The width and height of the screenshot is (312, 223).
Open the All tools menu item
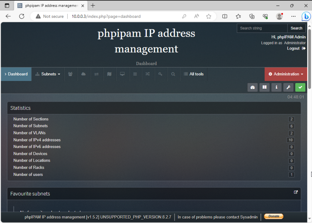pos(194,74)
